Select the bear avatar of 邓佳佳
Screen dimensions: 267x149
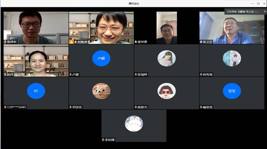tap(101, 91)
